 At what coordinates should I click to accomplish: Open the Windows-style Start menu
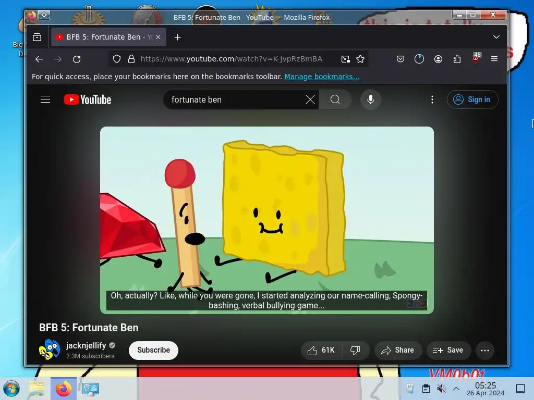[x=11, y=389]
